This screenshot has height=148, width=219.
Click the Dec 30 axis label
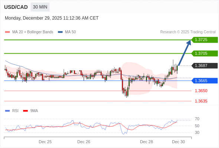click(179, 142)
